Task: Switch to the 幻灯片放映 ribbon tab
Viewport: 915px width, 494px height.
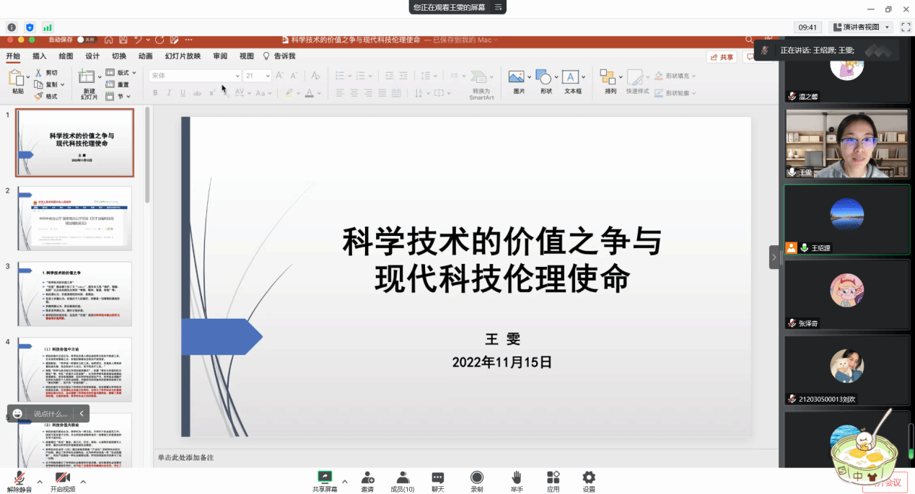Action: click(x=183, y=56)
